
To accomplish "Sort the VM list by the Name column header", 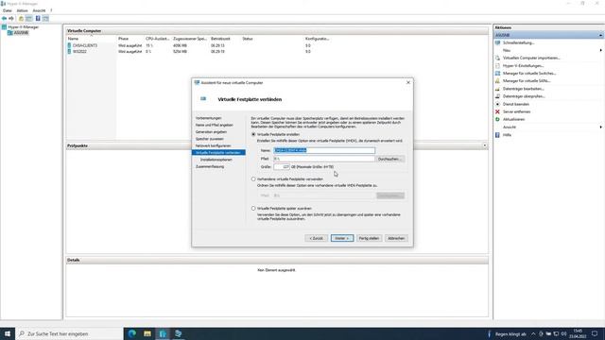I will [x=73, y=39].
